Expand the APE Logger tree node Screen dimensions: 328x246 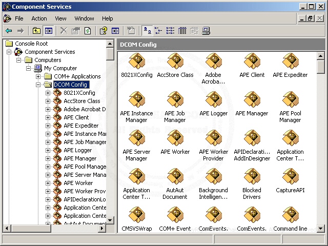click(x=48, y=150)
